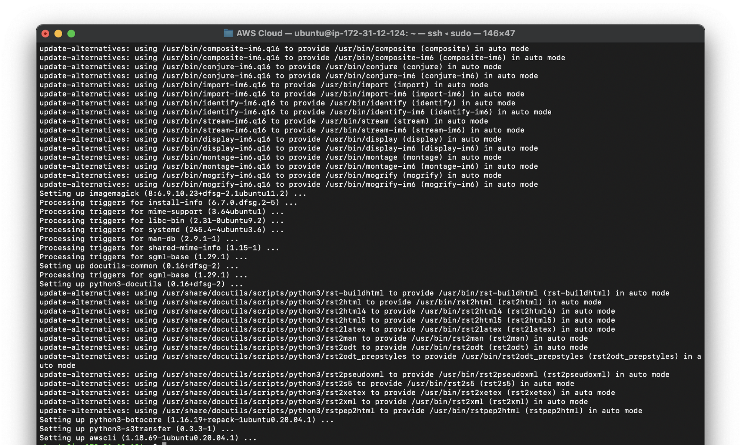Minimize the terminal with the yellow button
Viewport: 741px width, 445px height.
coord(58,34)
